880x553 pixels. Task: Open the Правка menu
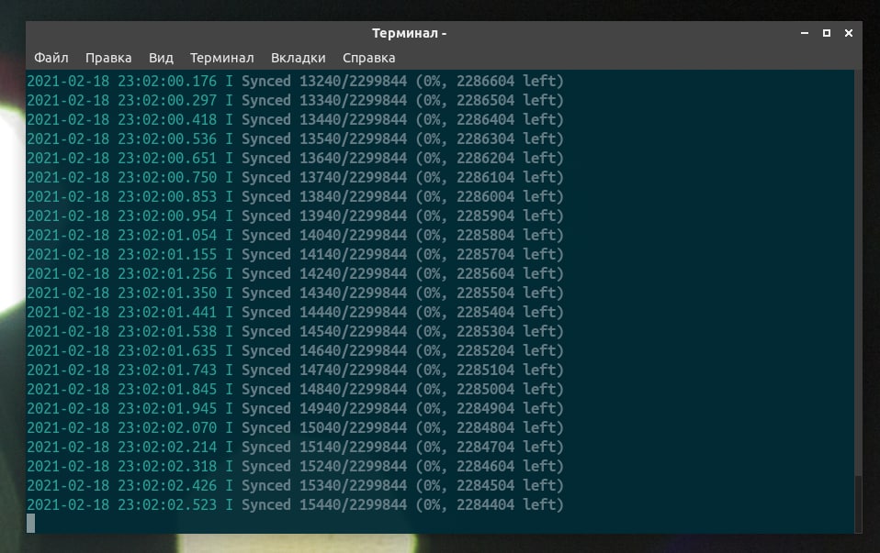click(x=108, y=58)
